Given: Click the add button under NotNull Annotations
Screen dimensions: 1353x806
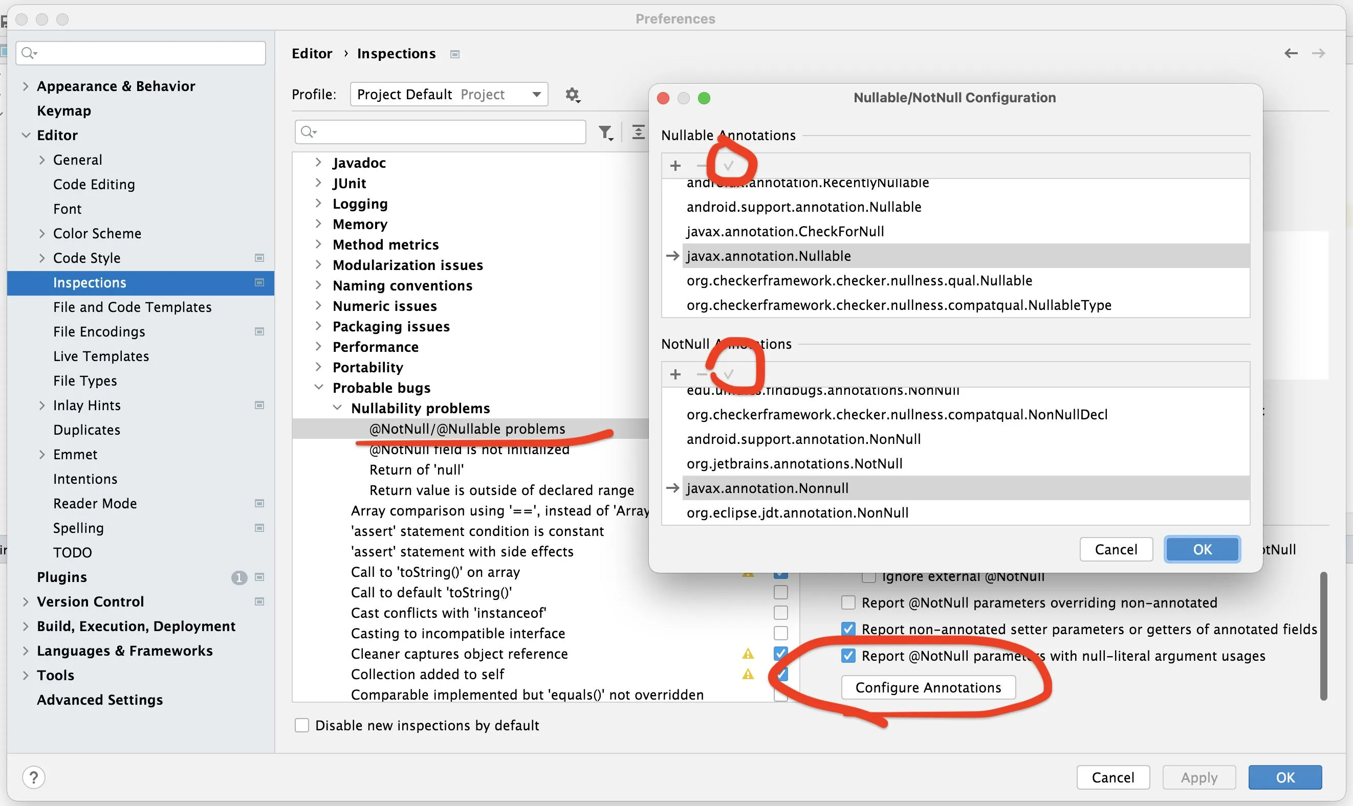Looking at the screenshot, I should point(675,374).
